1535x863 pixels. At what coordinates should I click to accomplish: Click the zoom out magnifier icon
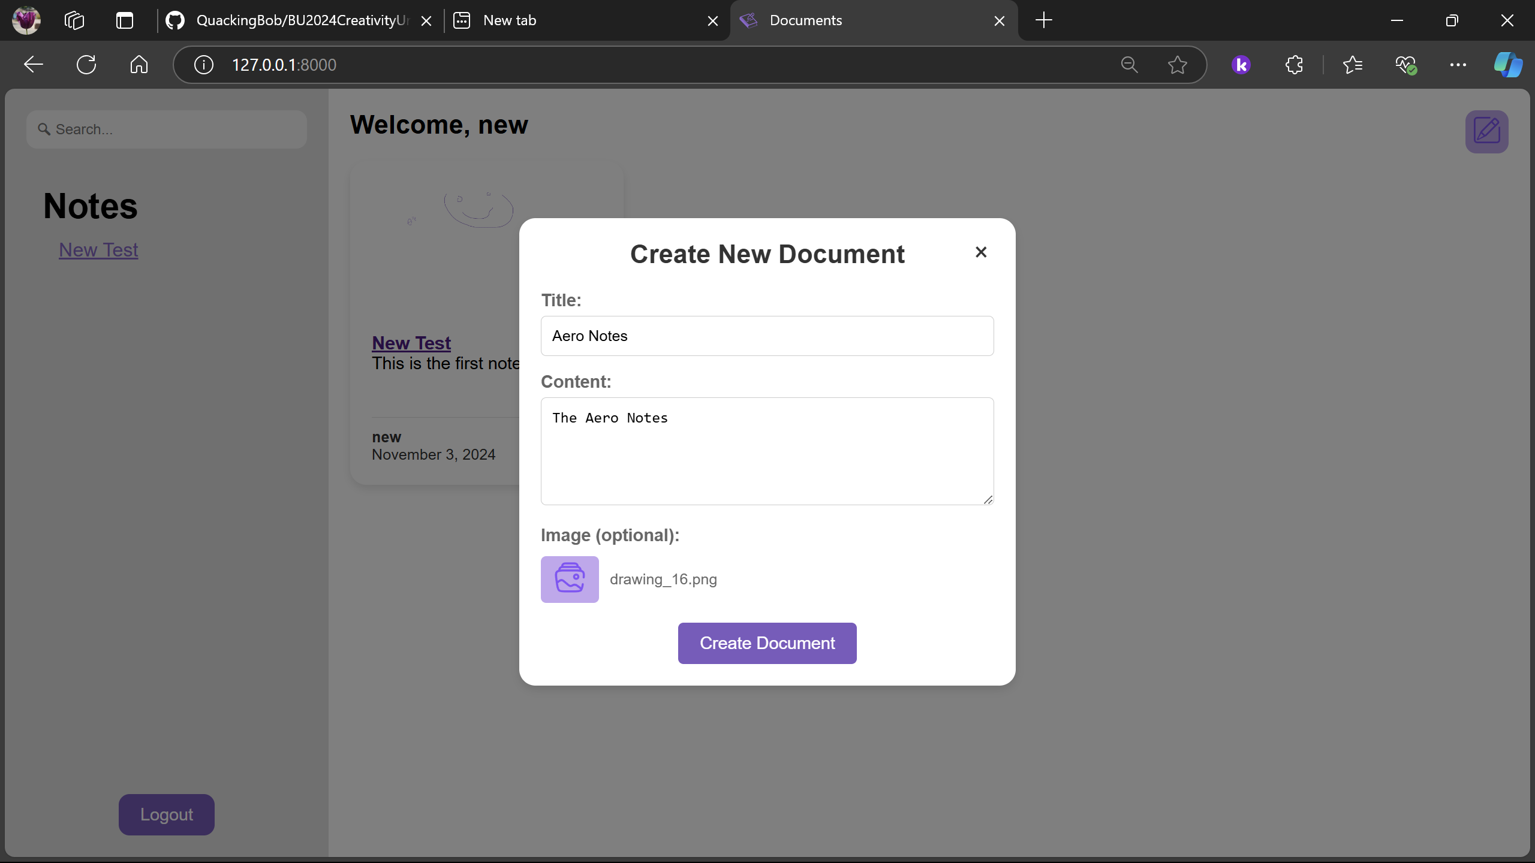[1129, 65]
